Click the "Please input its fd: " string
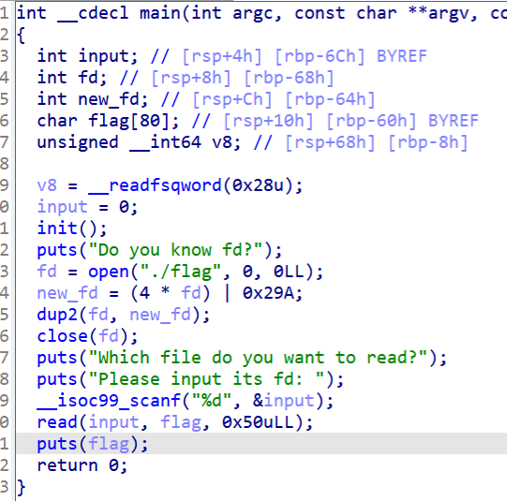Viewport: 507px width, 501px height. tap(206, 379)
